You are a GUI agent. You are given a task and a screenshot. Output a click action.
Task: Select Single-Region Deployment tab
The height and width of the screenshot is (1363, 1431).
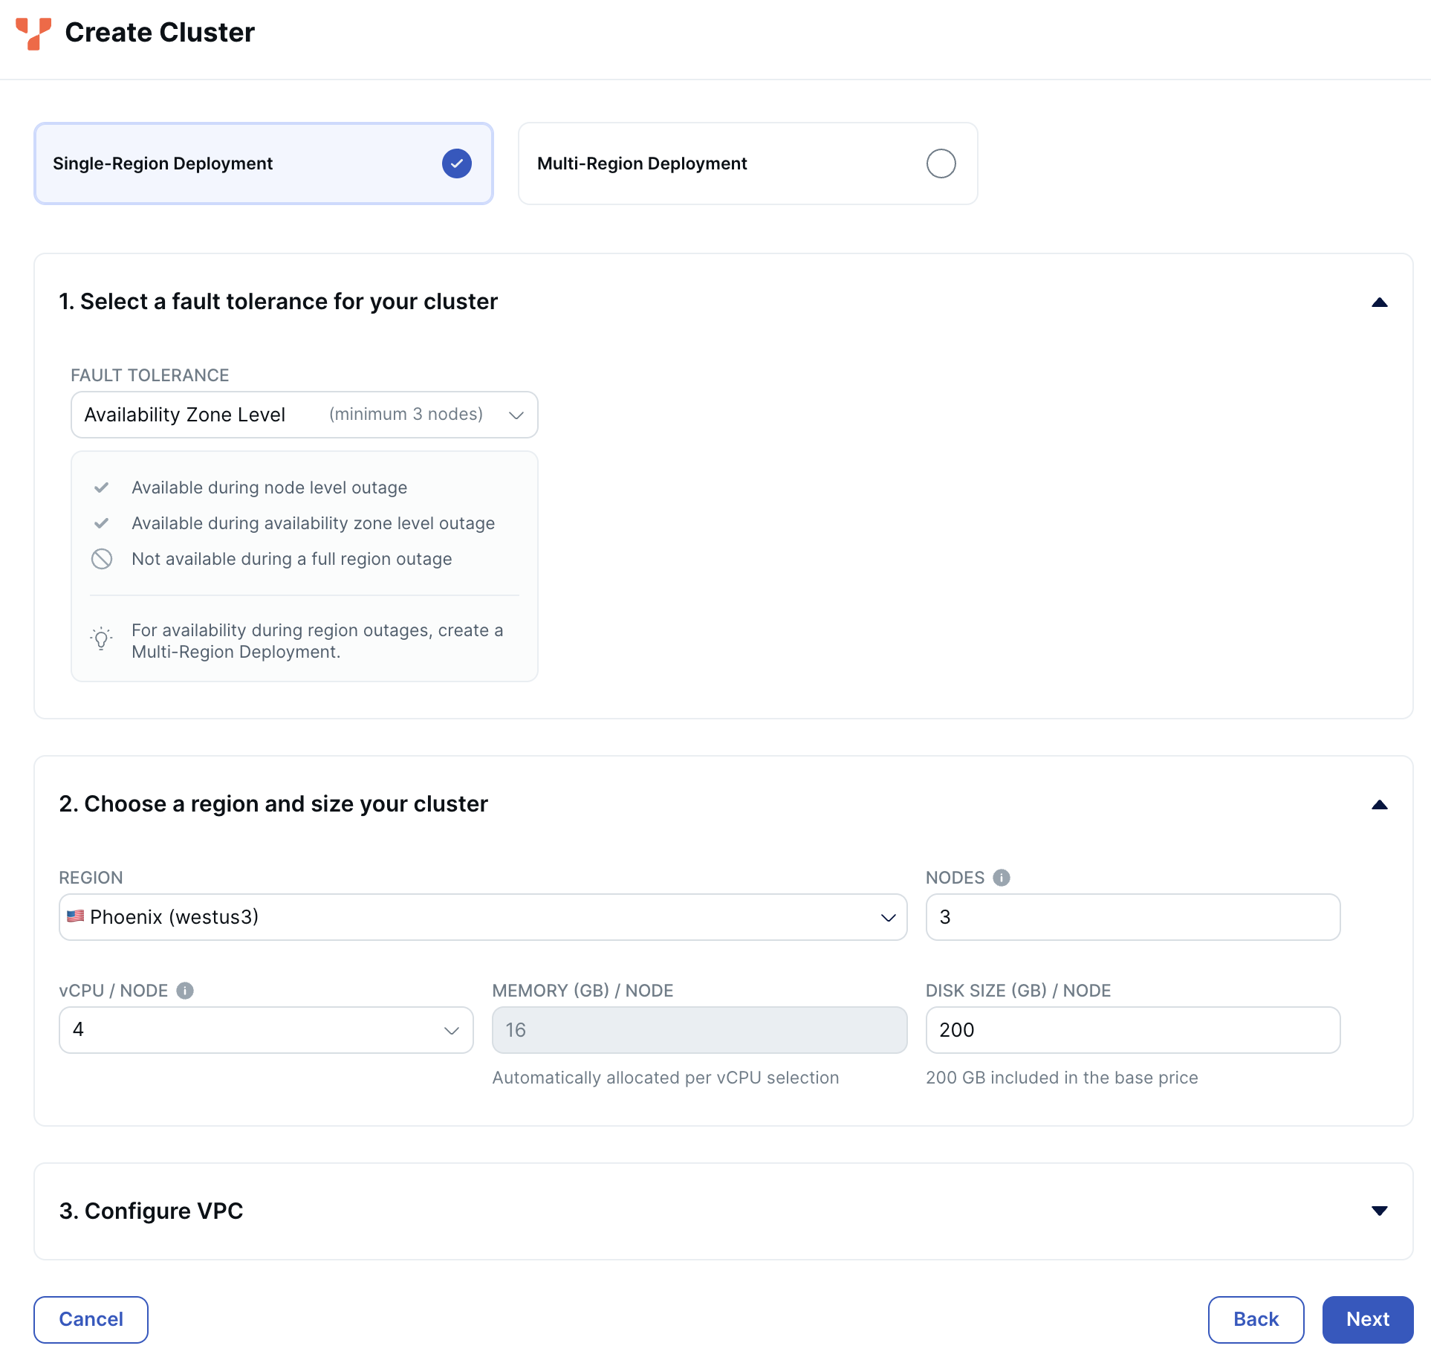point(263,164)
